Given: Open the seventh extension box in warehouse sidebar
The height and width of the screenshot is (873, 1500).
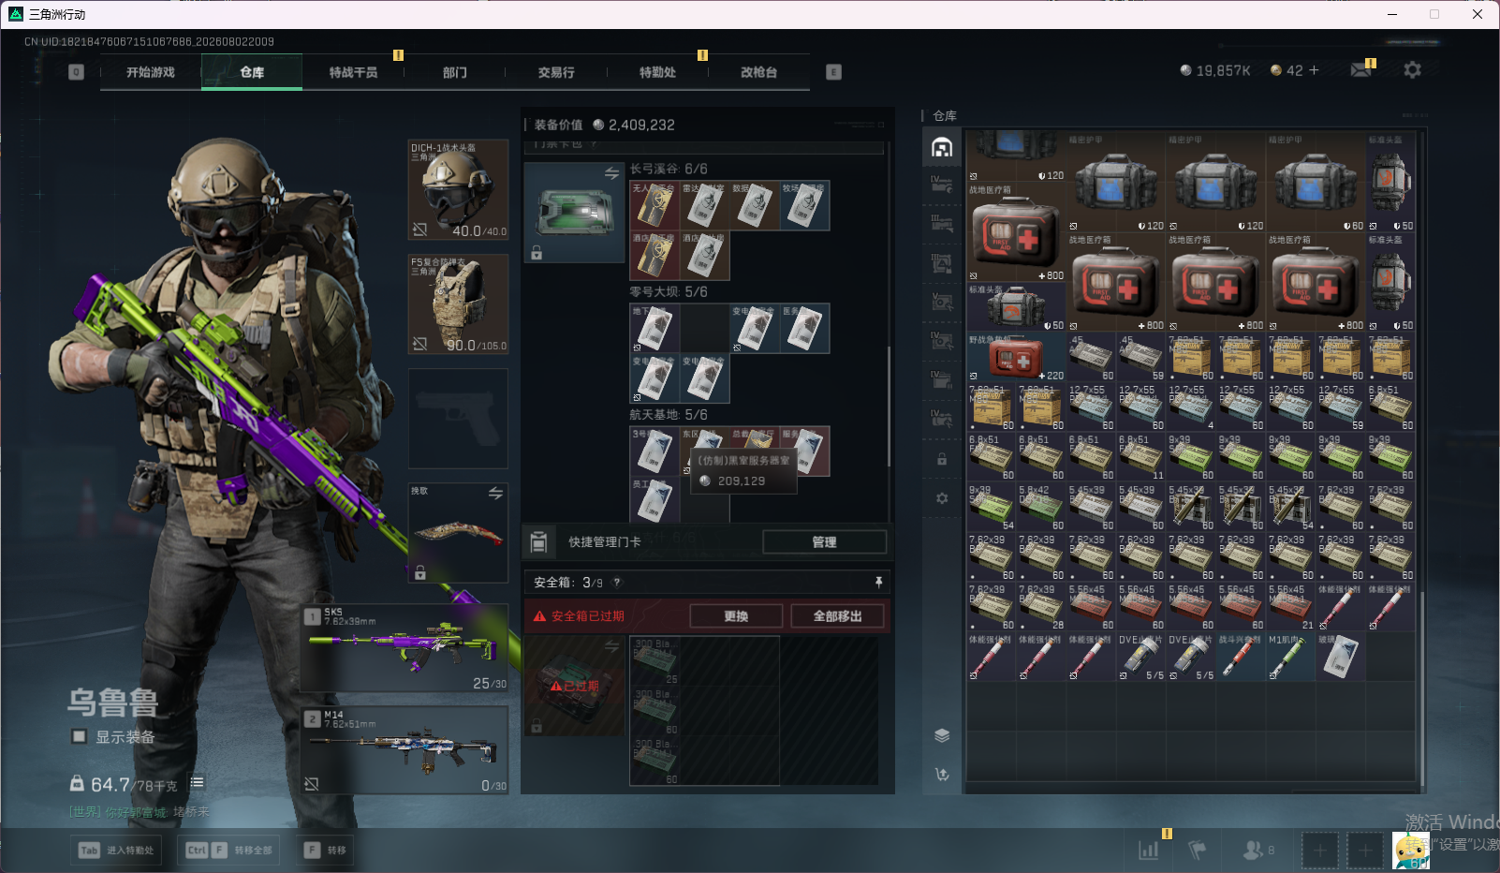Looking at the screenshot, I should [x=942, y=419].
